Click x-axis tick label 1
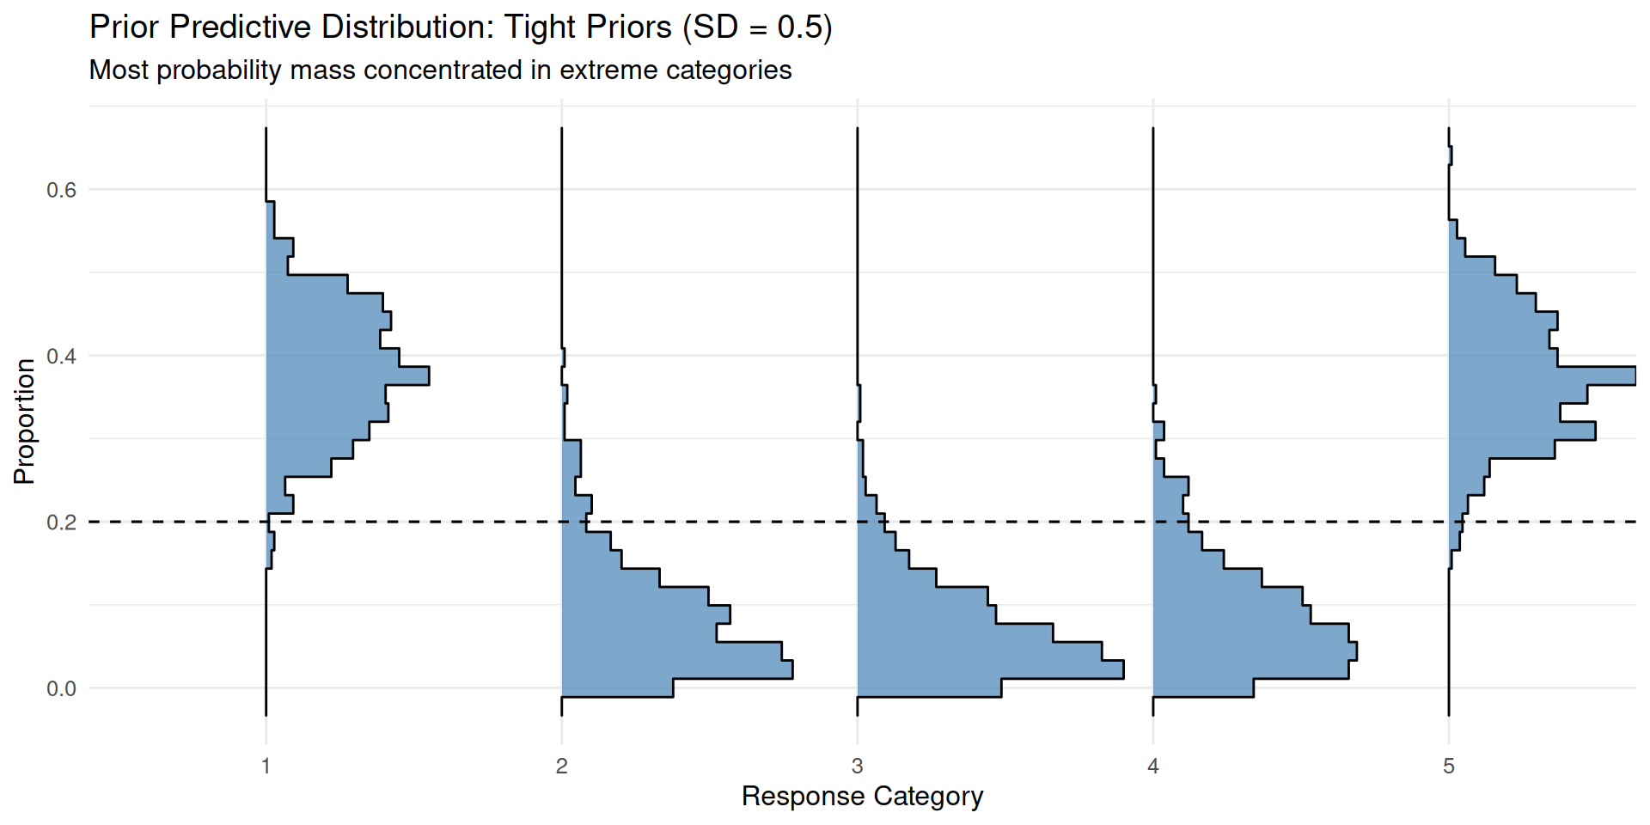Image resolution: width=1650 pixels, height=825 pixels. 266,766
